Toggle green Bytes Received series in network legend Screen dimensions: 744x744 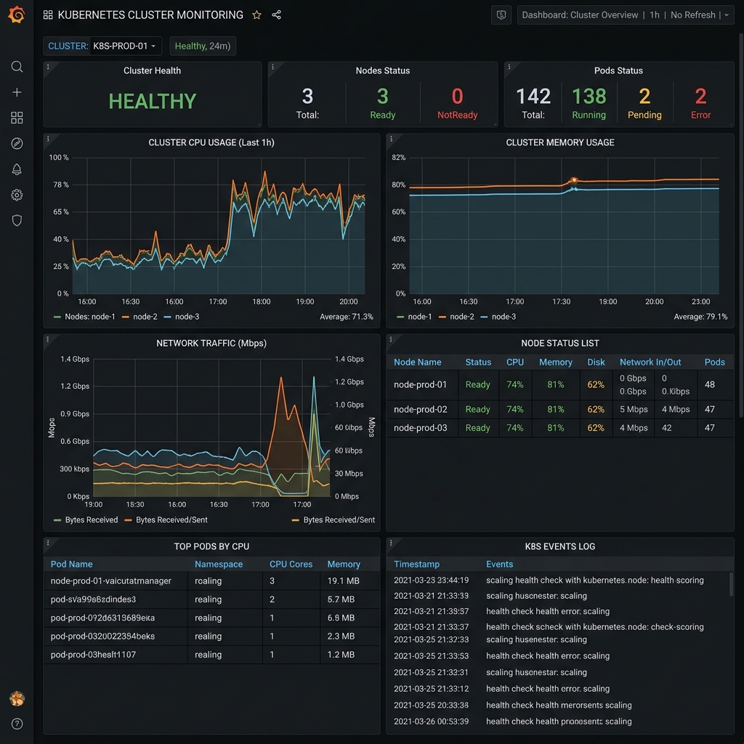pyautogui.click(x=86, y=520)
